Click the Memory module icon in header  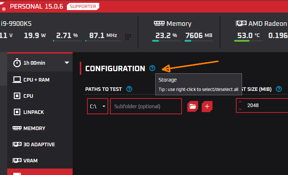tap(159, 24)
